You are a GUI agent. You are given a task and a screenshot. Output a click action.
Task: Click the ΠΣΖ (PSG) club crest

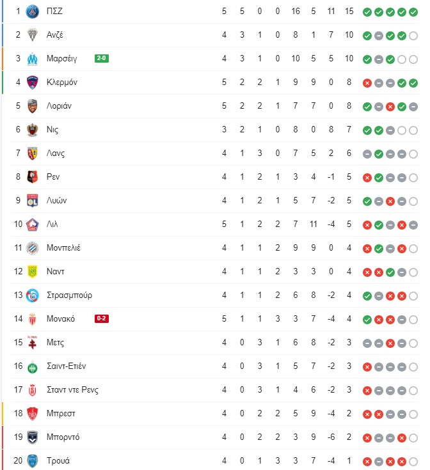(33, 12)
